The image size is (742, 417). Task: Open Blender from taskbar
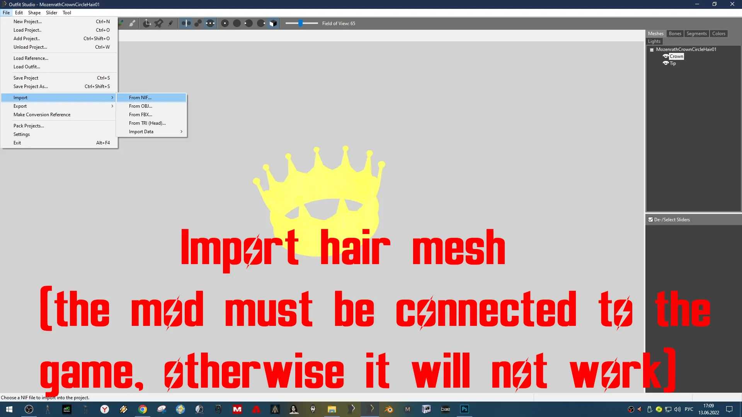point(389,409)
